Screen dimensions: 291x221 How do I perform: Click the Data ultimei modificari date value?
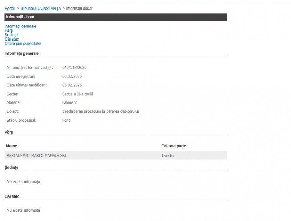72,85
